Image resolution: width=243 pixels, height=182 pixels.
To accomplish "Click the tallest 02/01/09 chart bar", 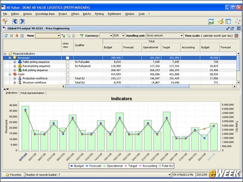I will (x=25, y=128).
